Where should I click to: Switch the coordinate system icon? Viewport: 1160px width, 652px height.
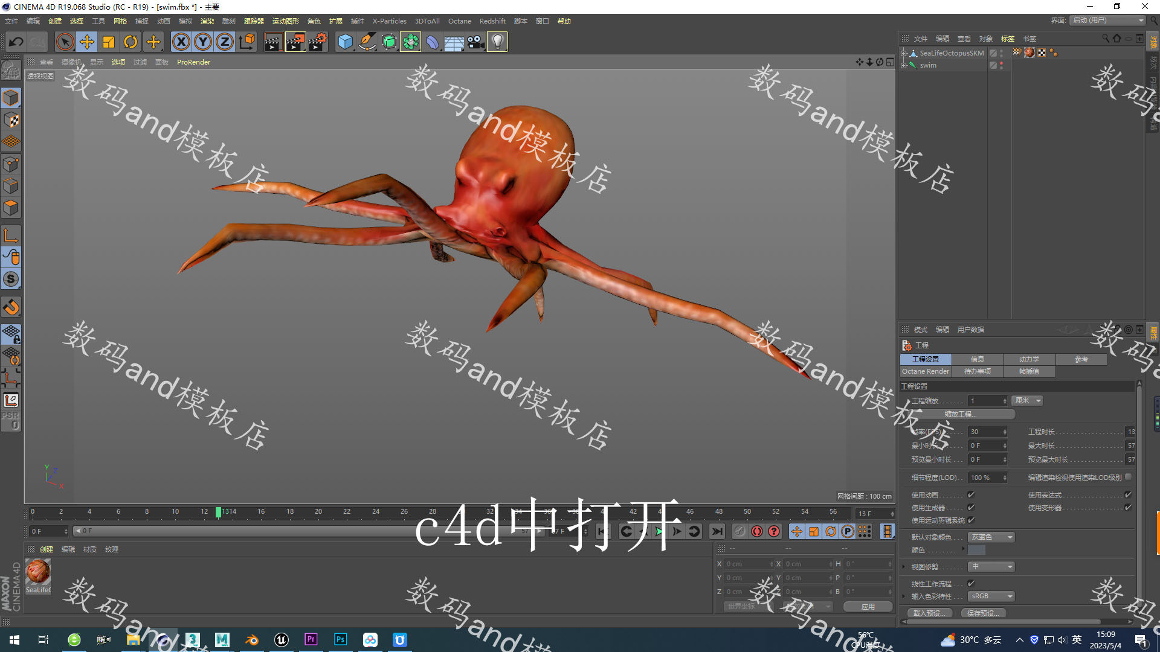247,42
